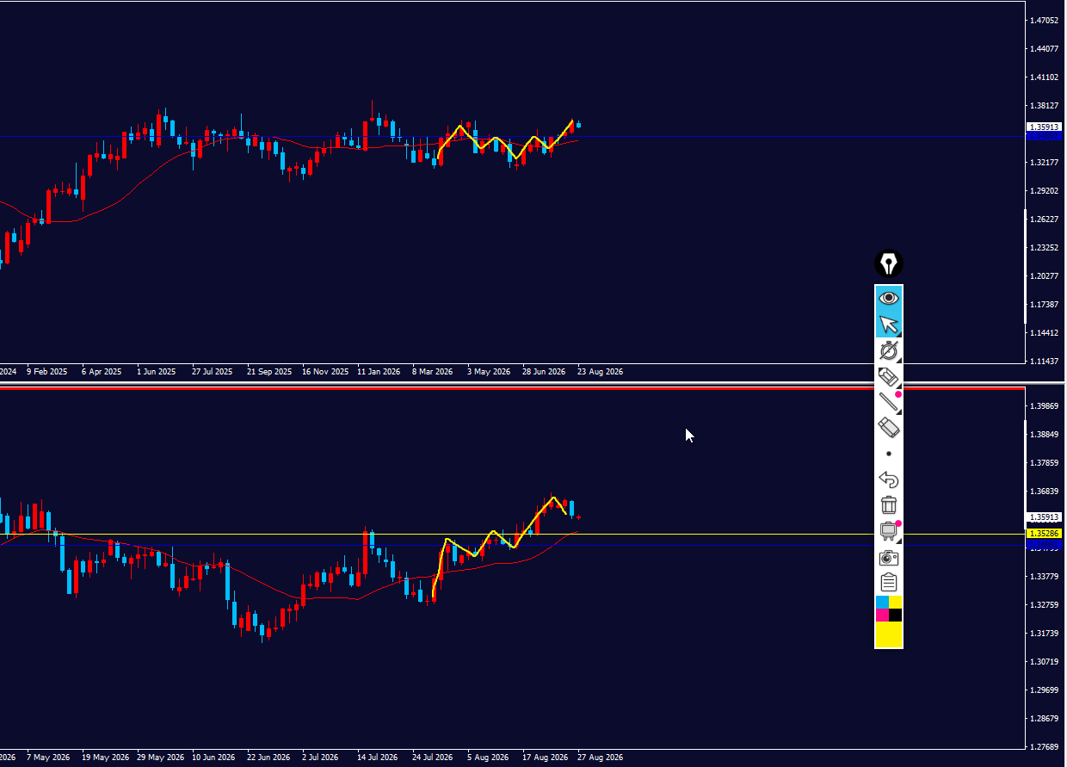Toggle drawing visibility with the eye icon
This screenshot has width=1067, height=767.
(x=889, y=298)
